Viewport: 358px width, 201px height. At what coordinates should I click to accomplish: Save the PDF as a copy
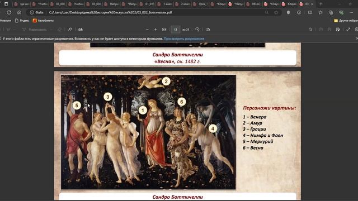tap(338, 30)
